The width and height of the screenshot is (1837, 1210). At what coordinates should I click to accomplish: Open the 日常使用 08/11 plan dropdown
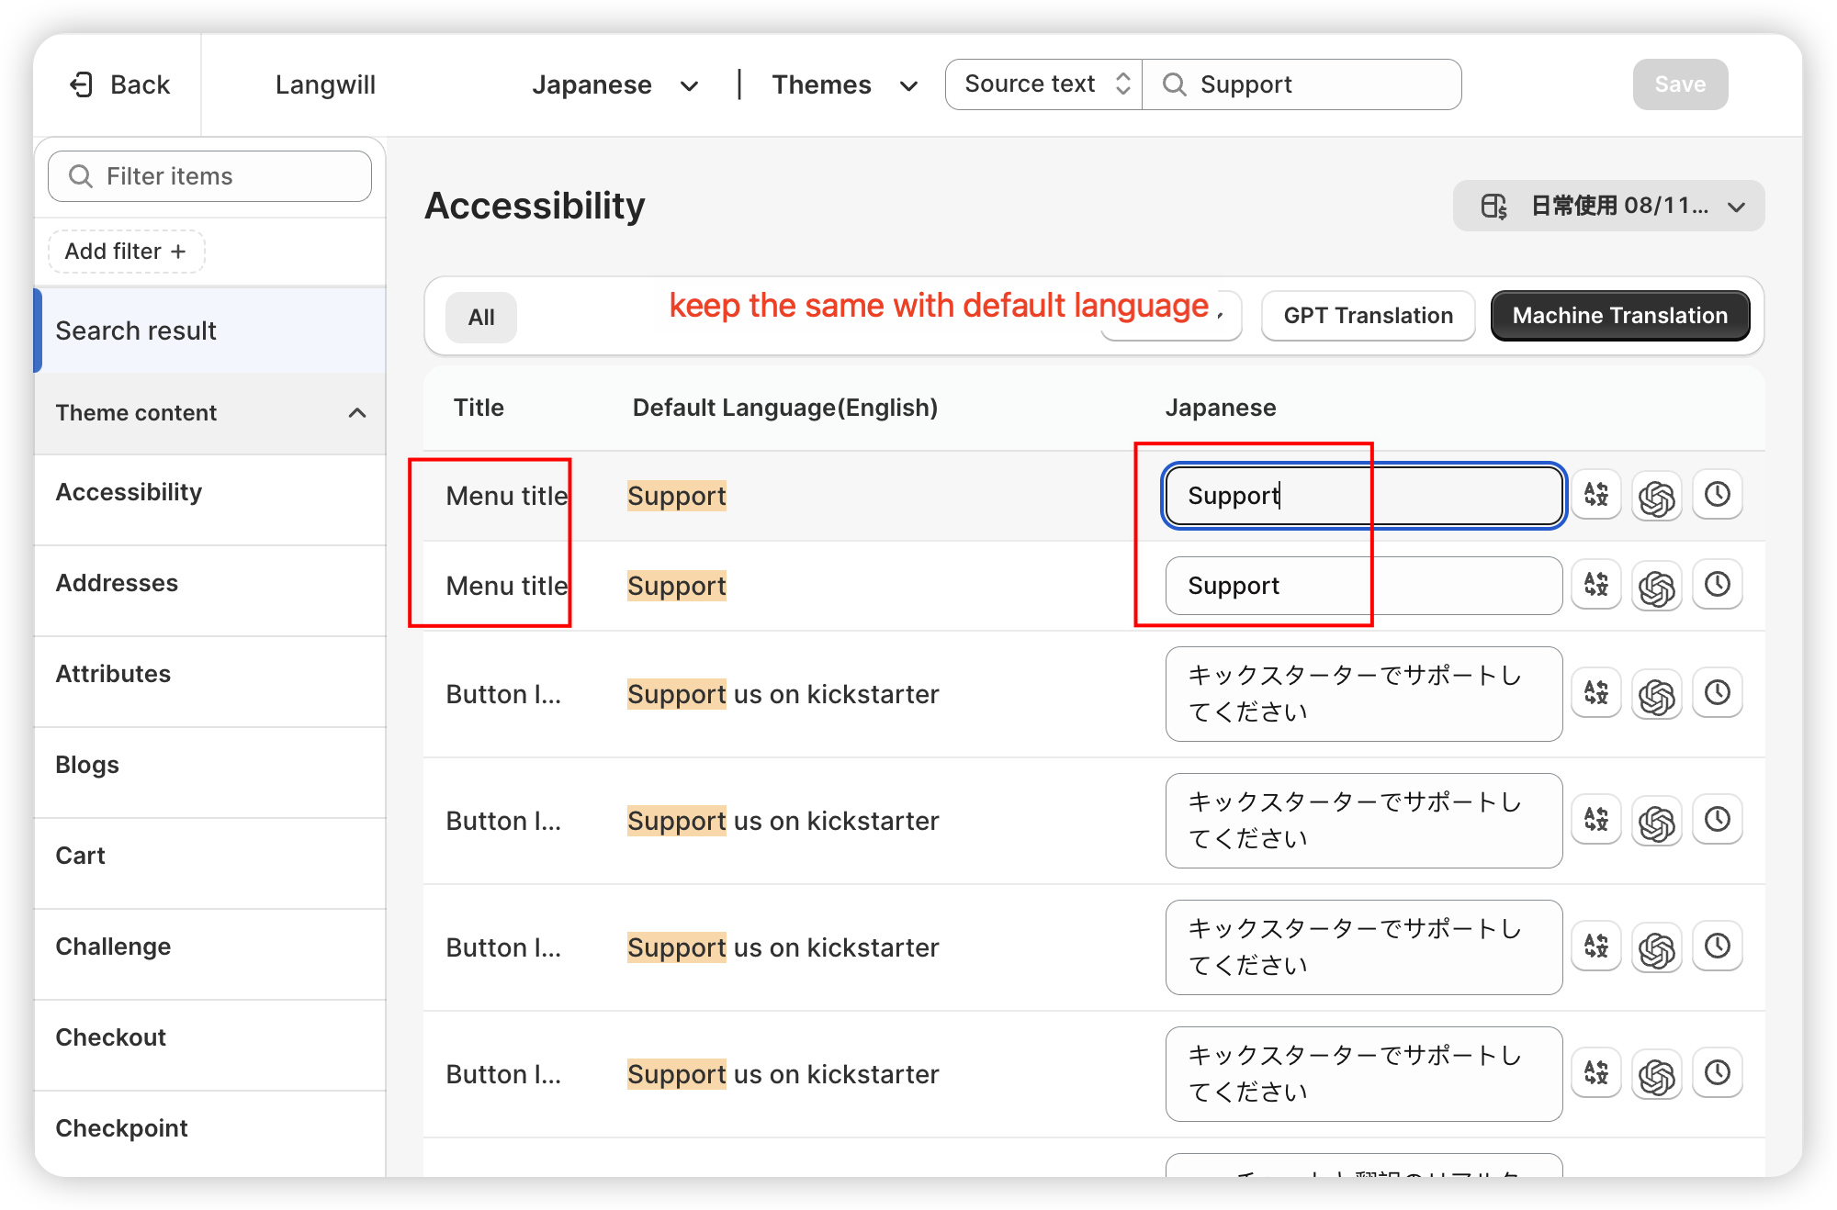tap(1608, 206)
